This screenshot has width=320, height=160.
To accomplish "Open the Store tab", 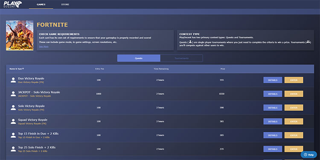I will 65,5.
